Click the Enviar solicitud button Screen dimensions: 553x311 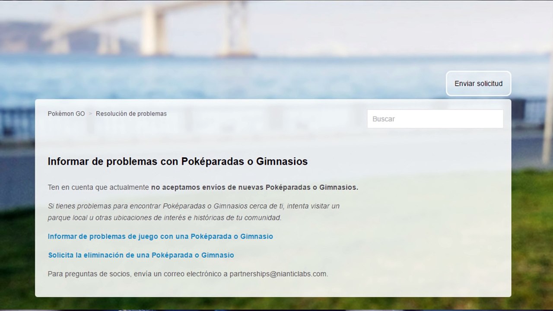click(478, 83)
